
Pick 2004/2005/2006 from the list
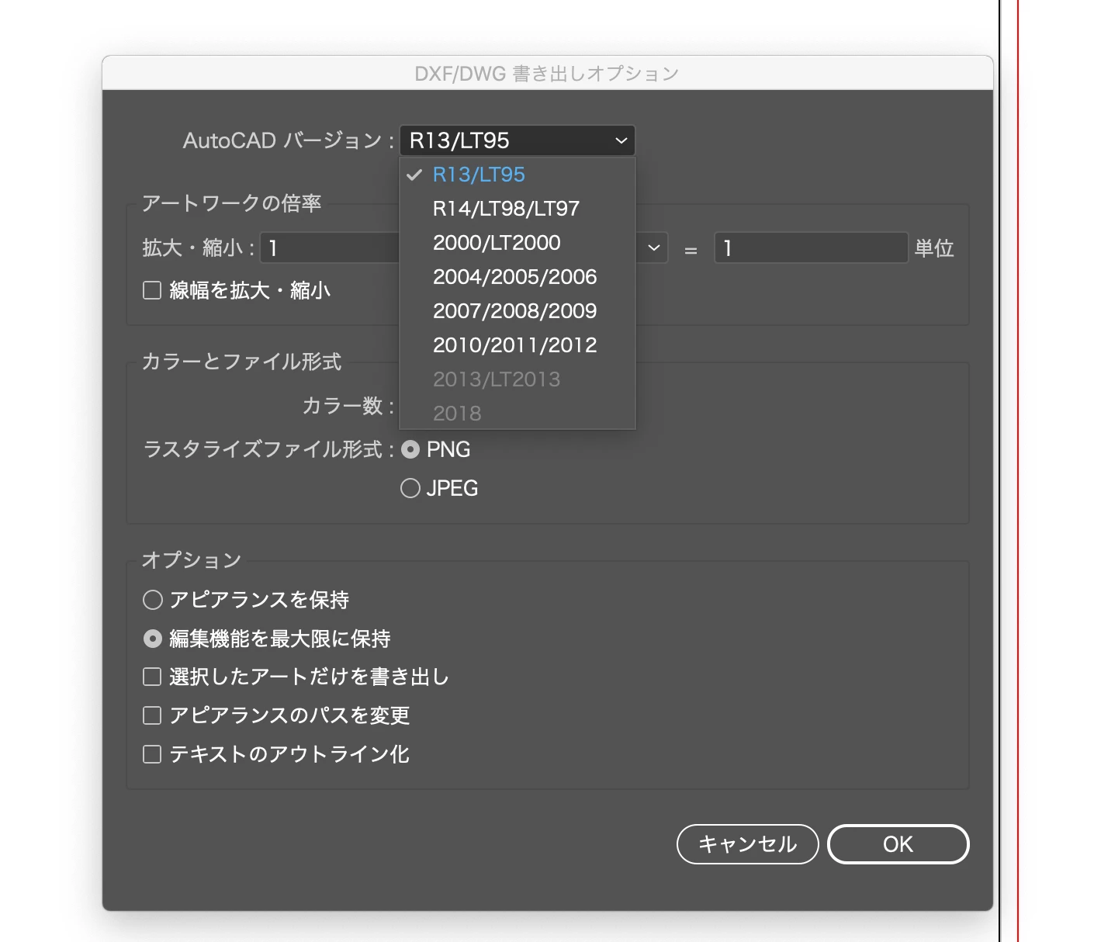(518, 277)
